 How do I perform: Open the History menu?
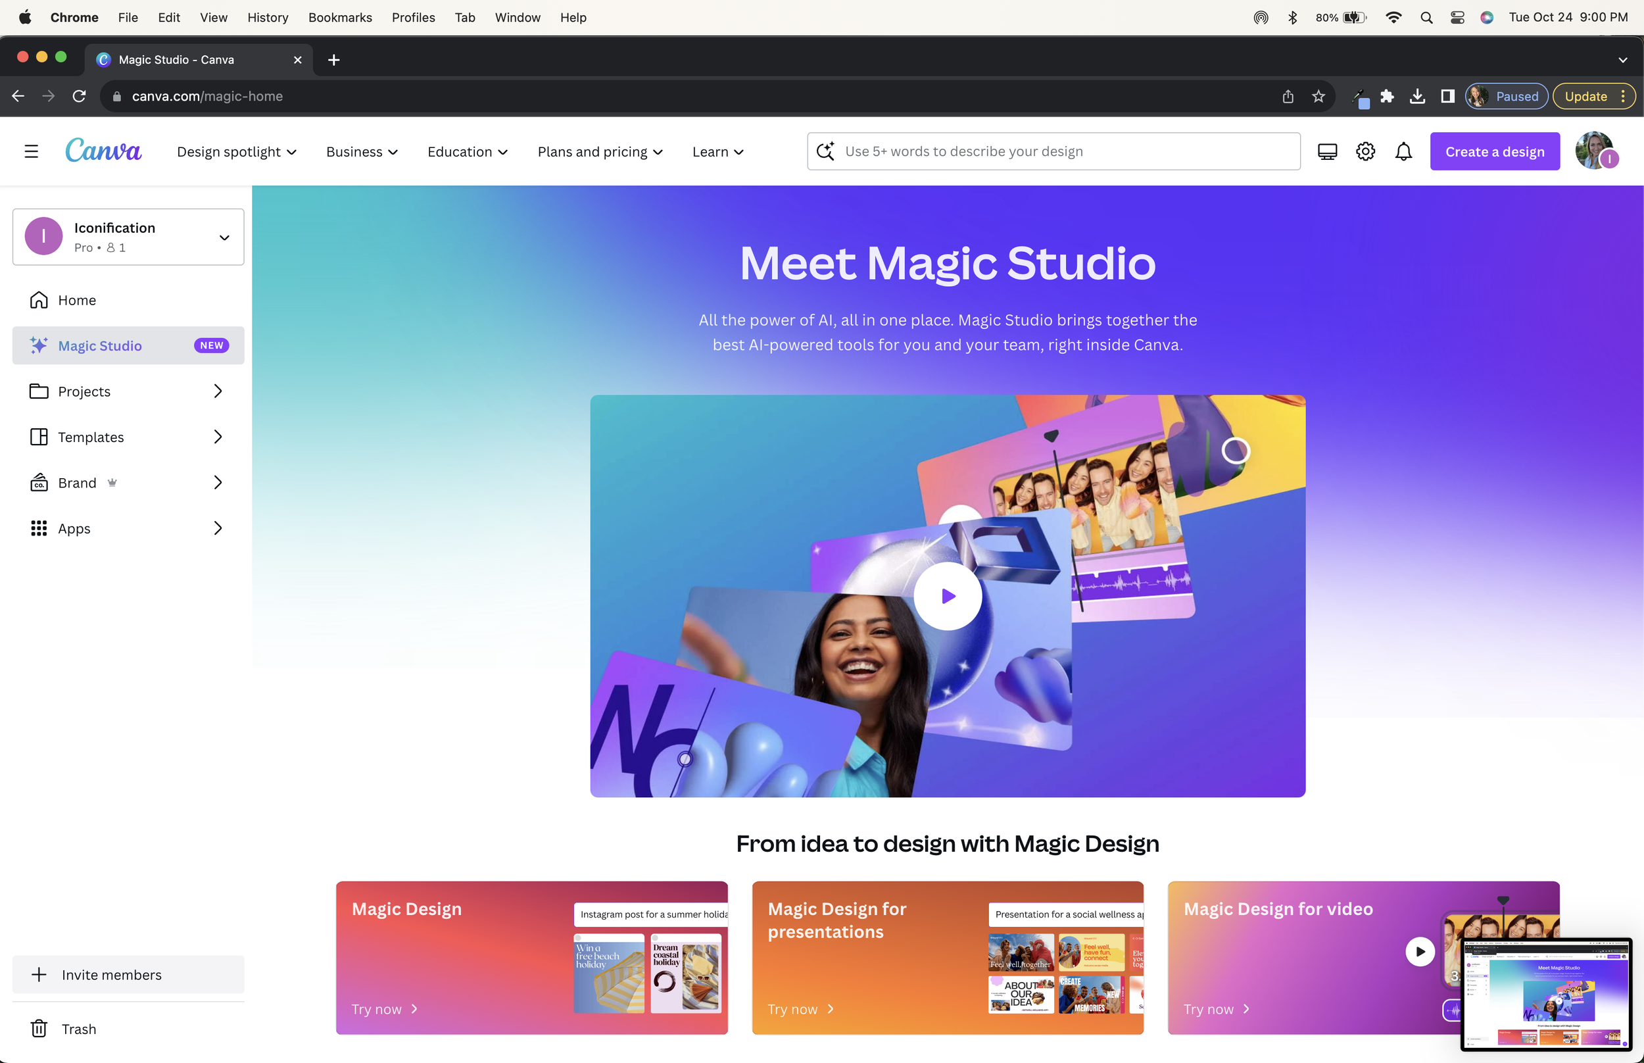pyautogui.click(x=268, y=17)
